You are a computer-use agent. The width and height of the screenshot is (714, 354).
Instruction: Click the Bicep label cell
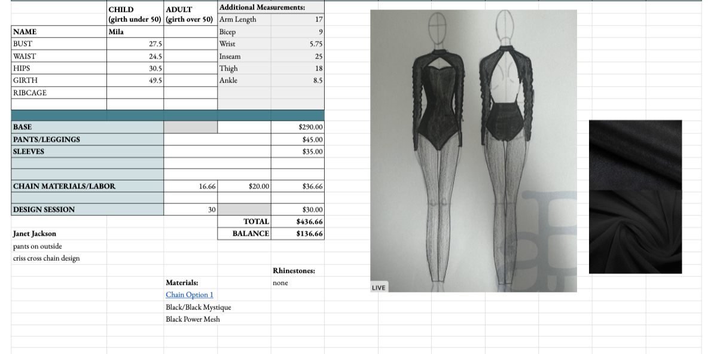(x=244, y=32)
